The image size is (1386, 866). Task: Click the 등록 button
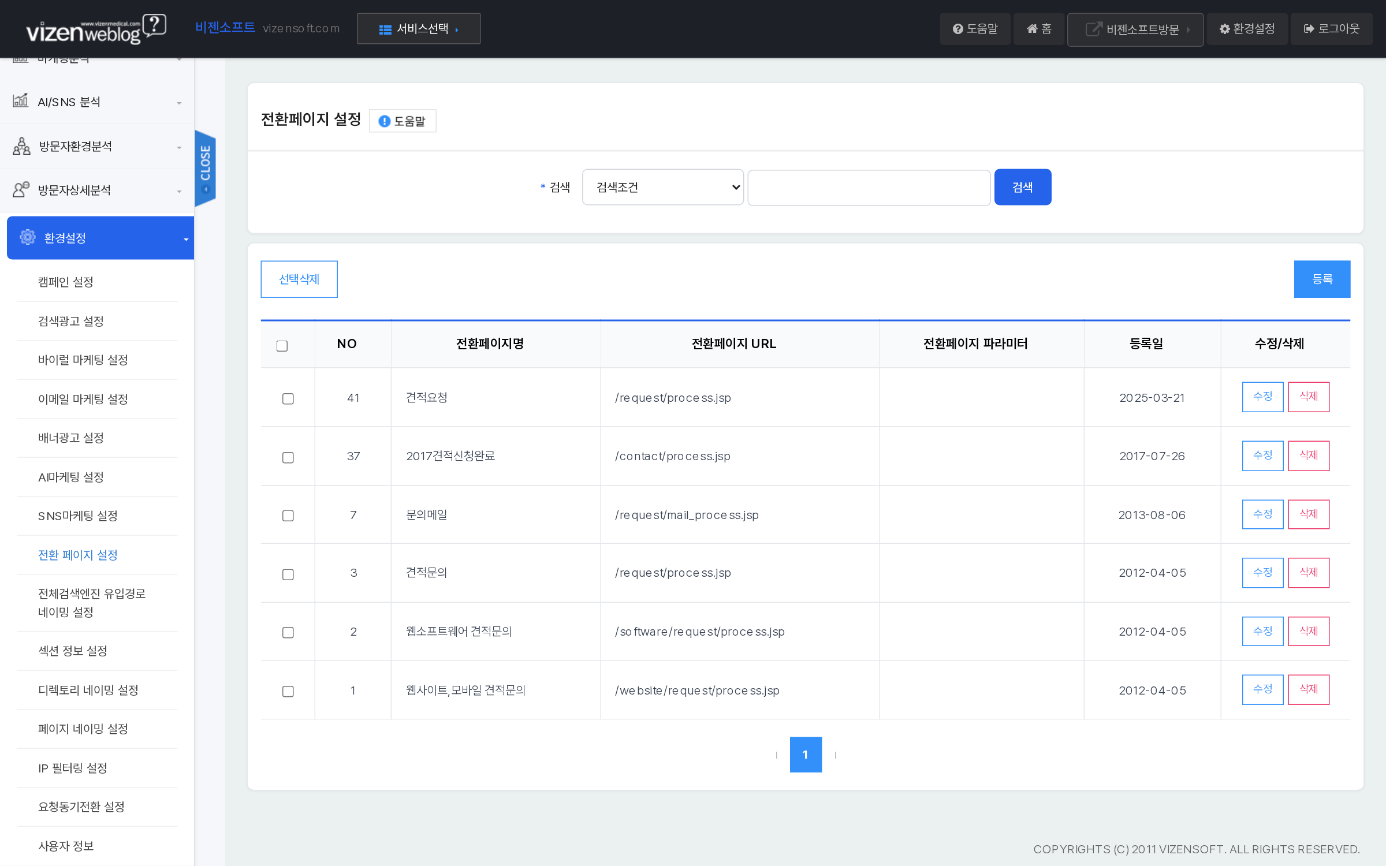pyautogui.click(x=1322, y=279)
